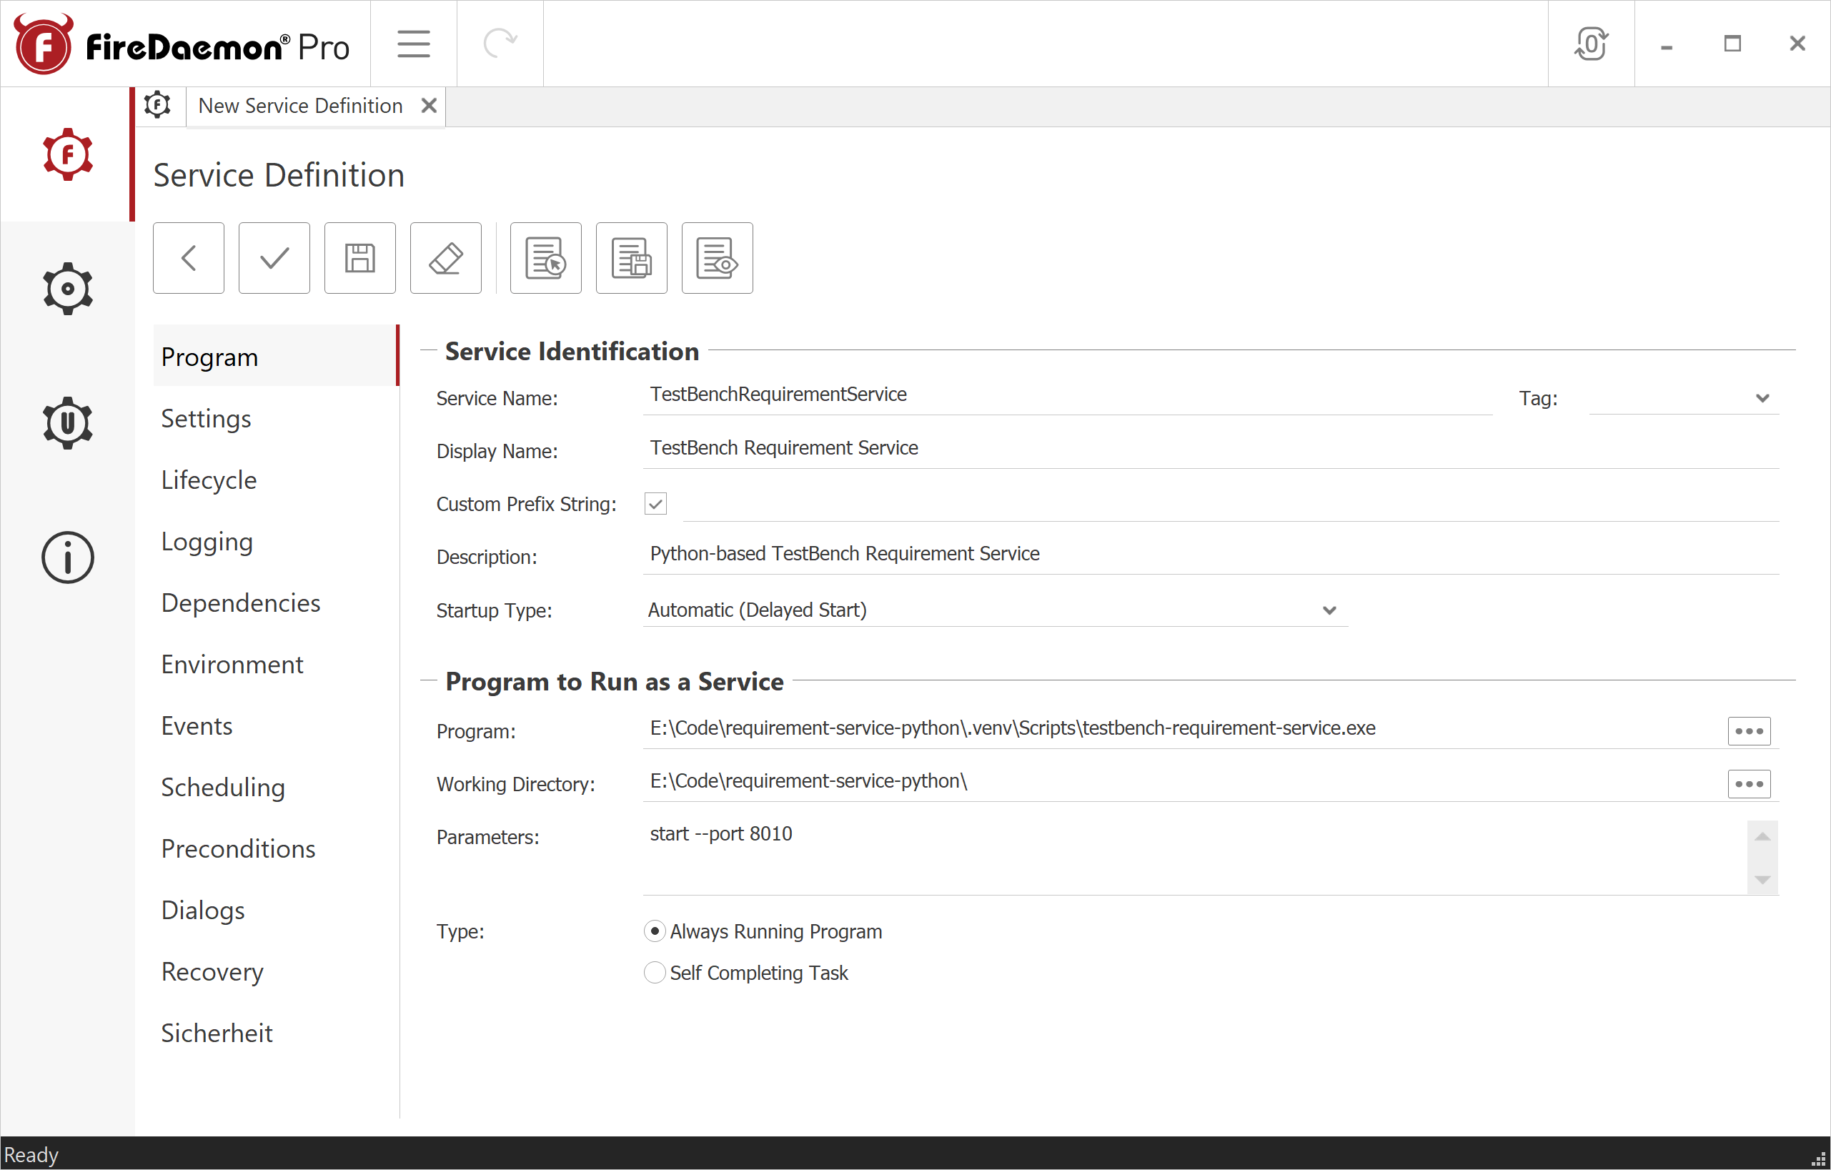1831x1170 pixels.
Task: Open the hamburger menu in title bar
Action: (x=414, y=44)
